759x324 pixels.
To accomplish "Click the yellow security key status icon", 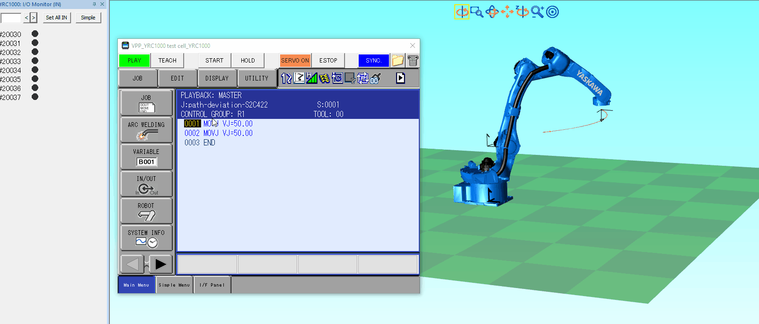I will pyautogui.click(x=325, y=78).
